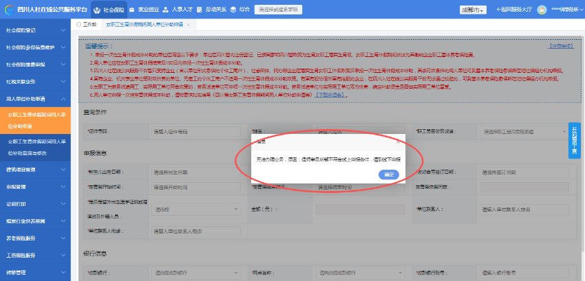Click the user avatar icon

(x=542, y=10)
